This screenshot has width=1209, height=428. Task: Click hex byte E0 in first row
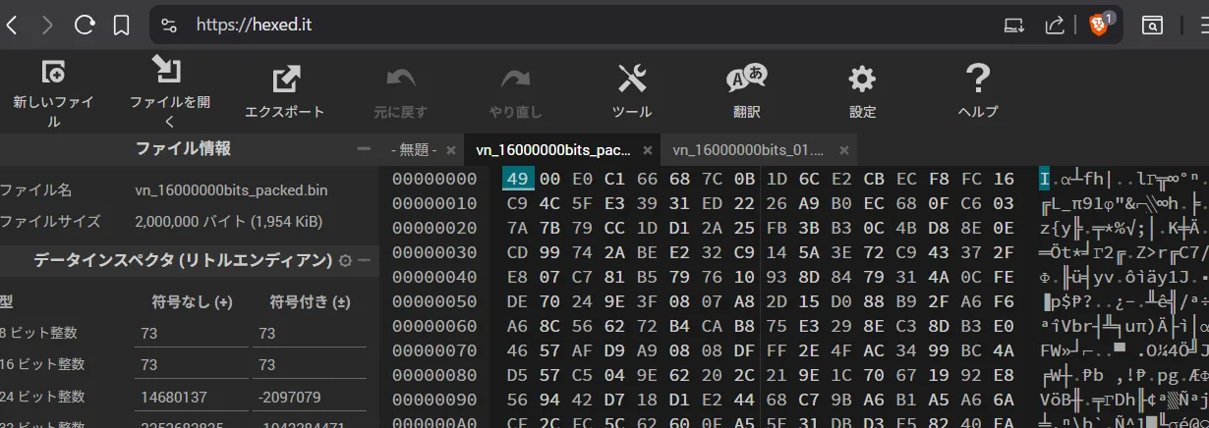tap(582, 180)
